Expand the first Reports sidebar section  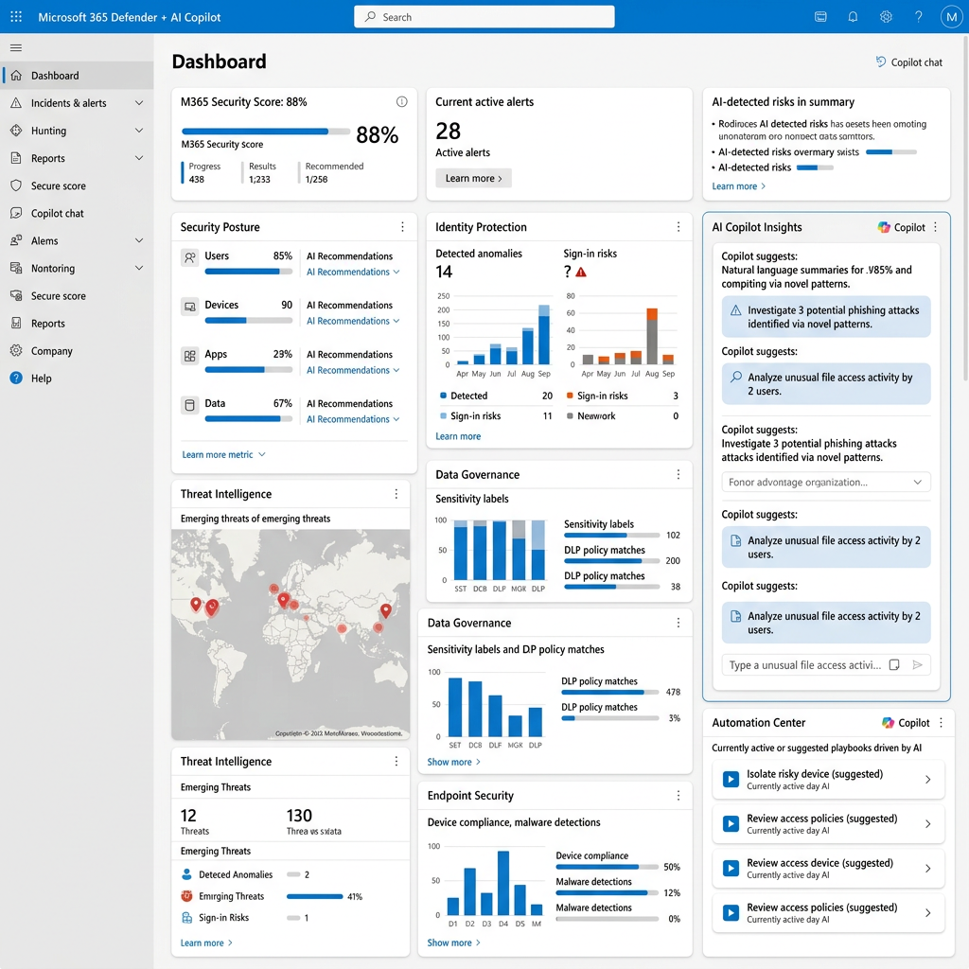(x=139, y=158)
